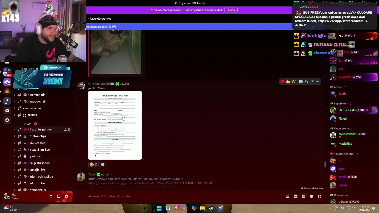Open User Settings gear
Viewport: 379px width, 213px height.
click(x=67, y=196)
